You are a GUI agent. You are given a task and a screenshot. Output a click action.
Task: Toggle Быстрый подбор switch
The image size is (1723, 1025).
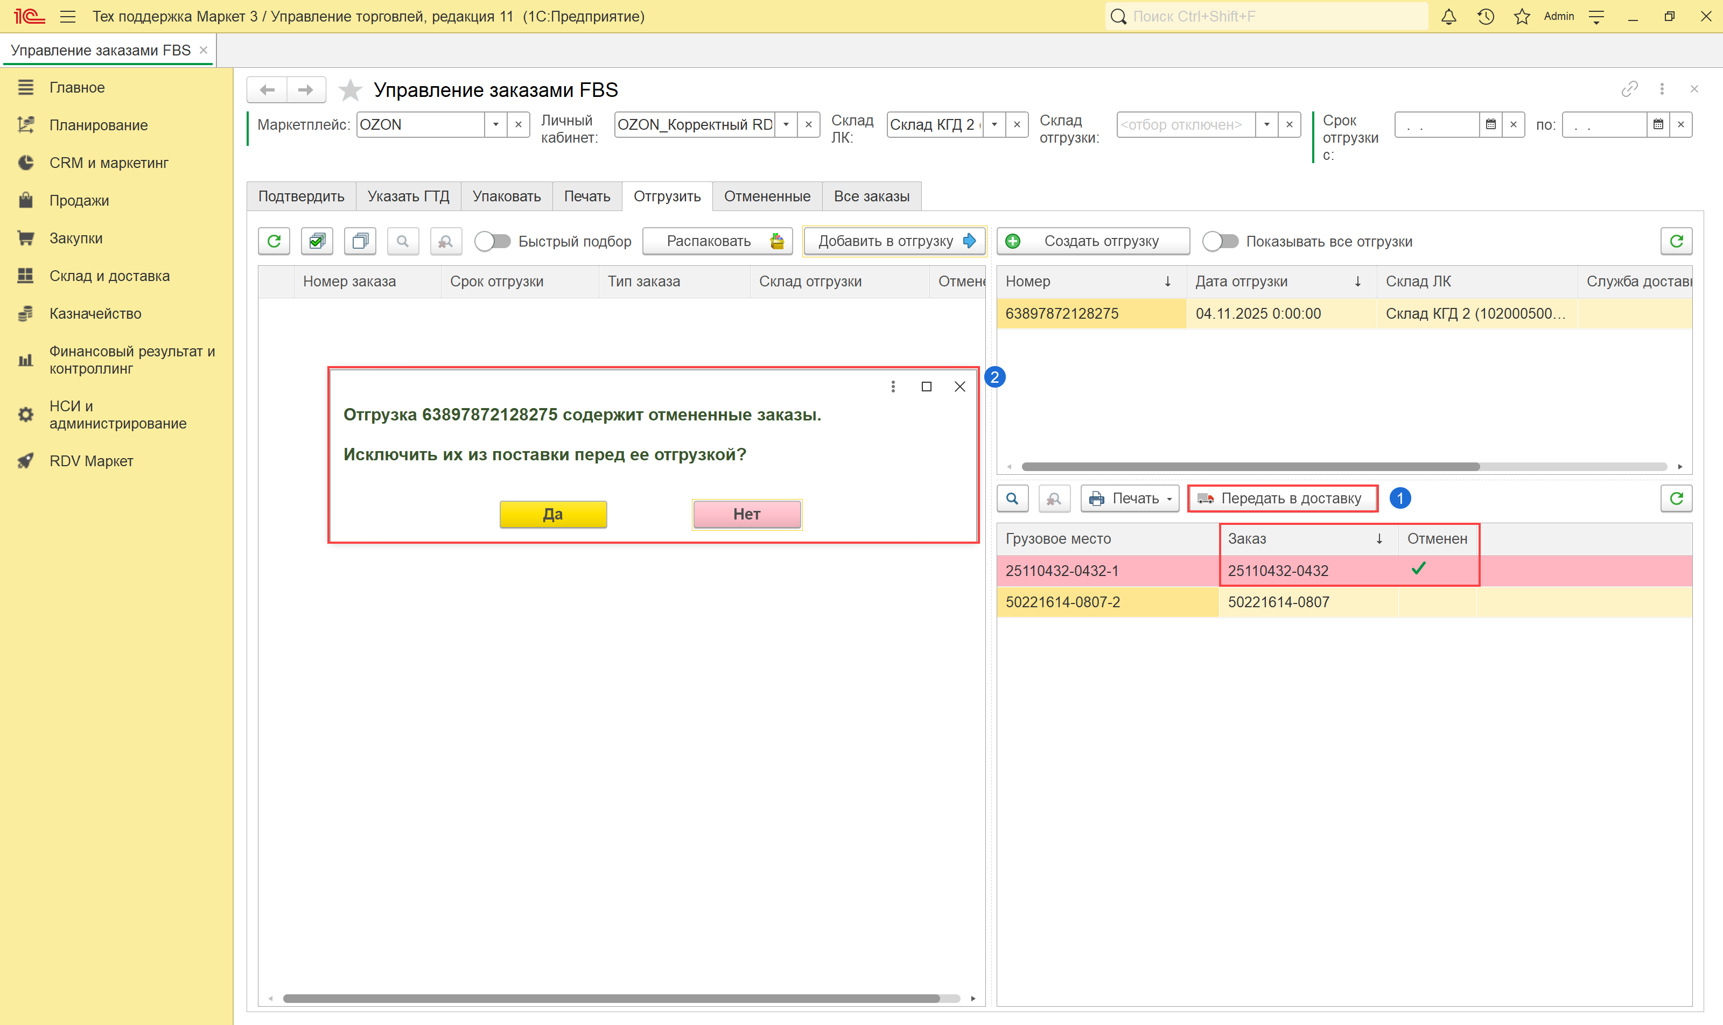click(493, 241)
